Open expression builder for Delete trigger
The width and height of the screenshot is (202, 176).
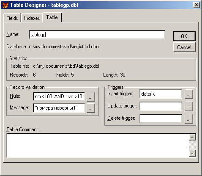point(188,118)
